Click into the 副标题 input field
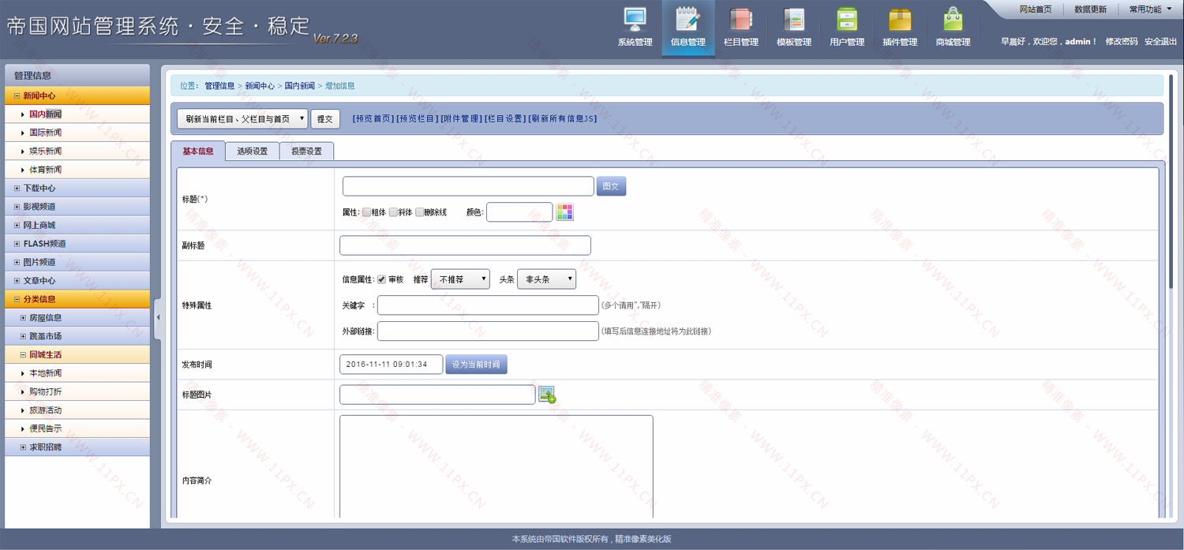 click(465, 245)
